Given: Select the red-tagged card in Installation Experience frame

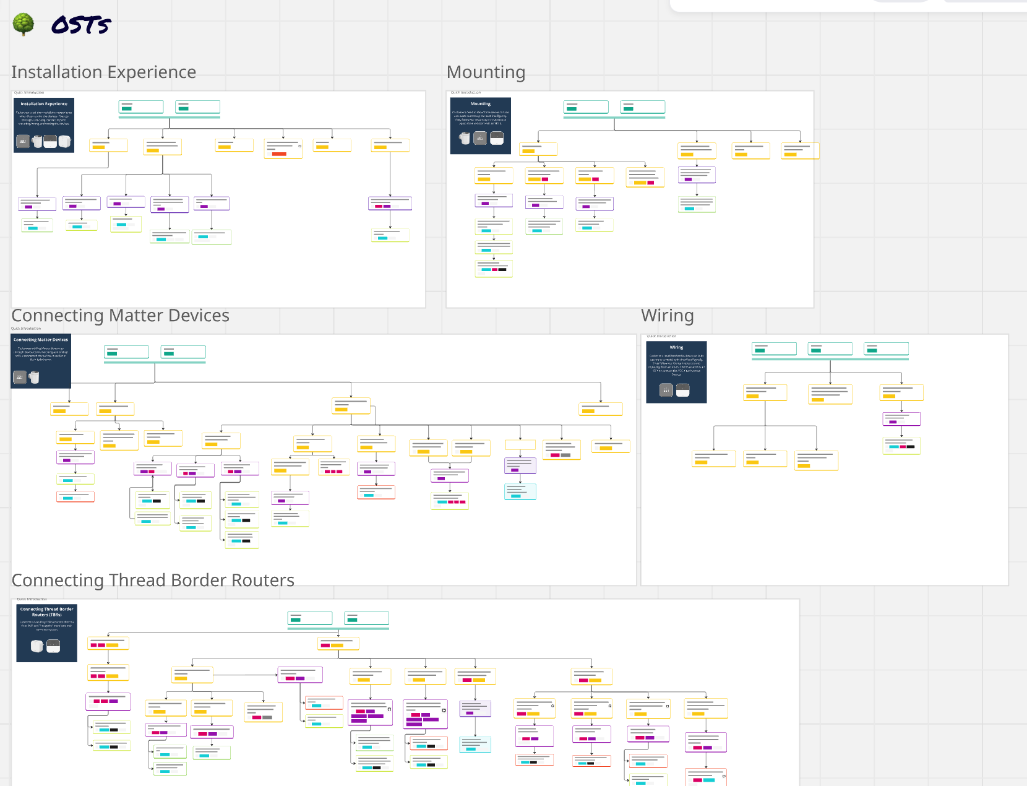Looking at the screenshot, I should coord(283,149).
